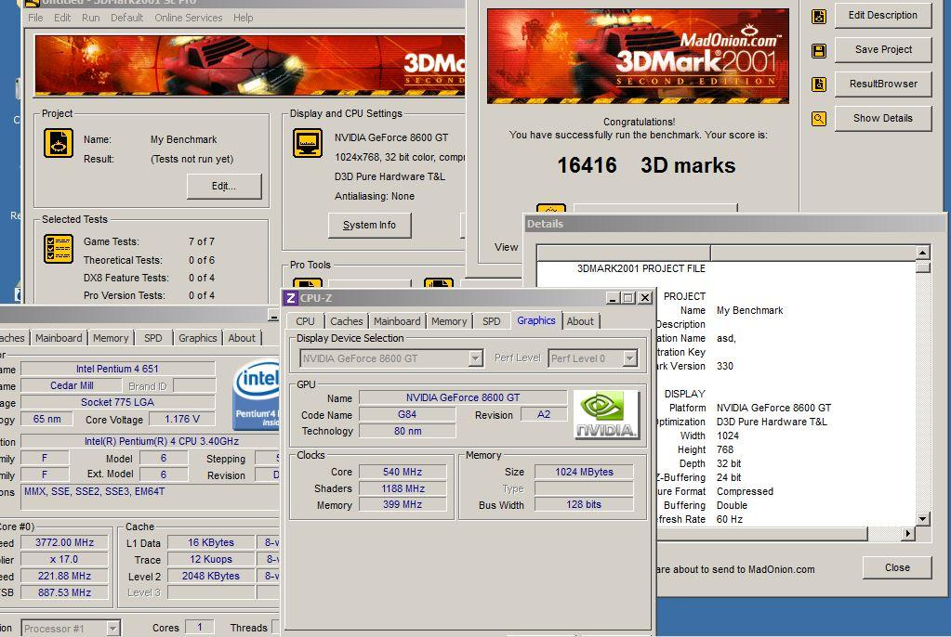This screenshot has width=951, height=637.
Task: Click the Save Project button
Action: [883, 50]
